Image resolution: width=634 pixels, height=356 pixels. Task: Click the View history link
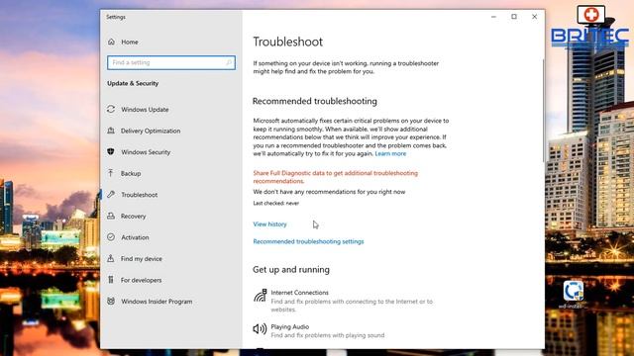[269, 224]
